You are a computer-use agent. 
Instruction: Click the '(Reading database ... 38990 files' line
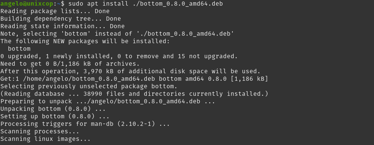[x=134, y=94]
